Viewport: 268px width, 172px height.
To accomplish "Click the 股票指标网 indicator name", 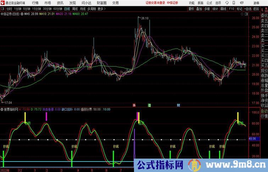I will coord(11,109).
